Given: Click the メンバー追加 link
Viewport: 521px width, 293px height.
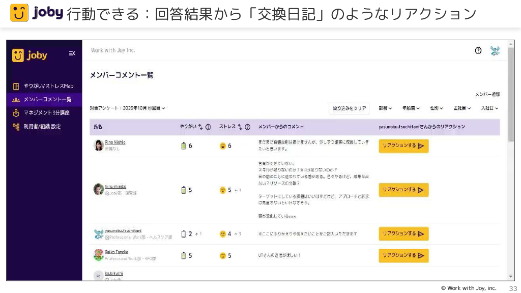Looking at the screenshot, I should 487,95.
